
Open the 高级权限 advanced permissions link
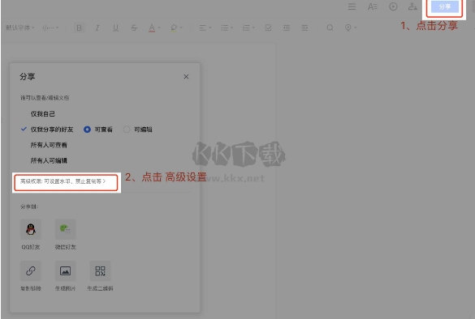pyautogui.click(x=63, y=181)
